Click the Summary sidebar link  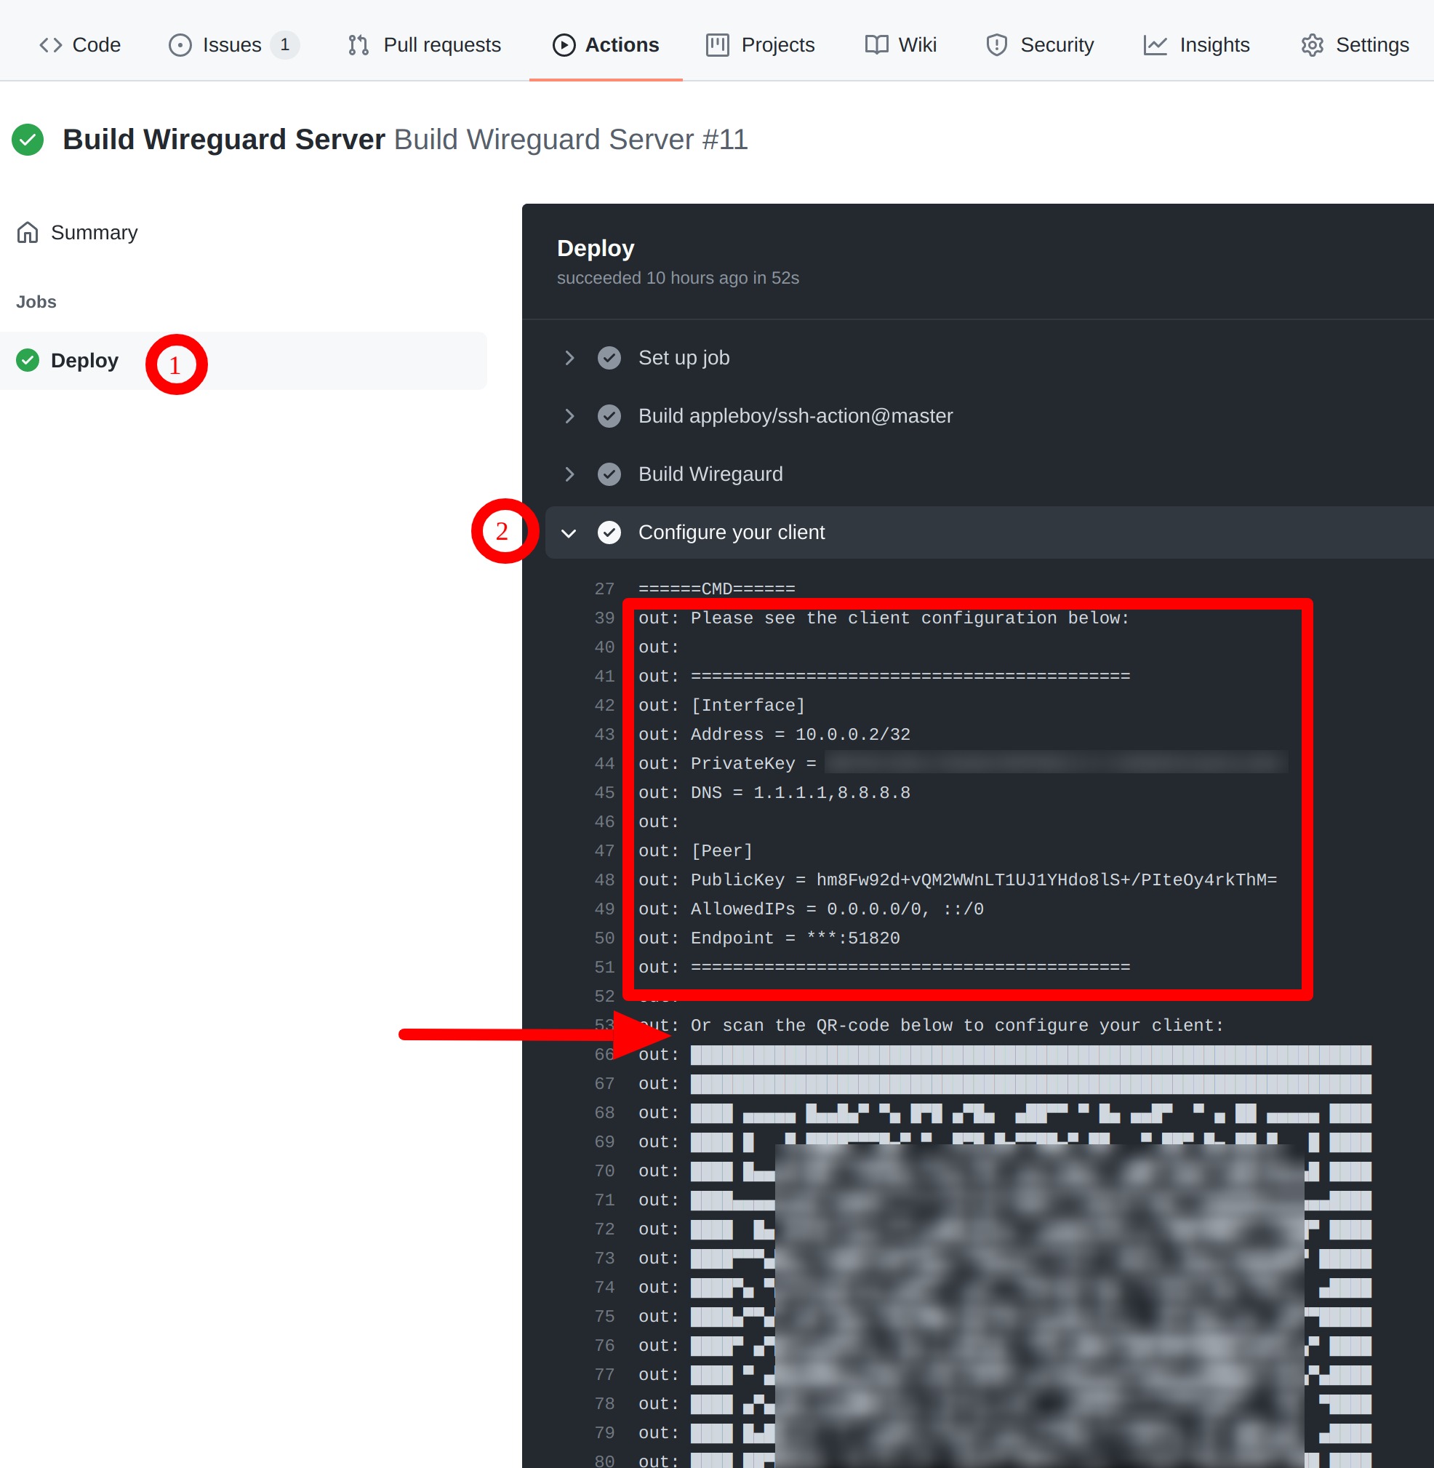pos(93,233)
